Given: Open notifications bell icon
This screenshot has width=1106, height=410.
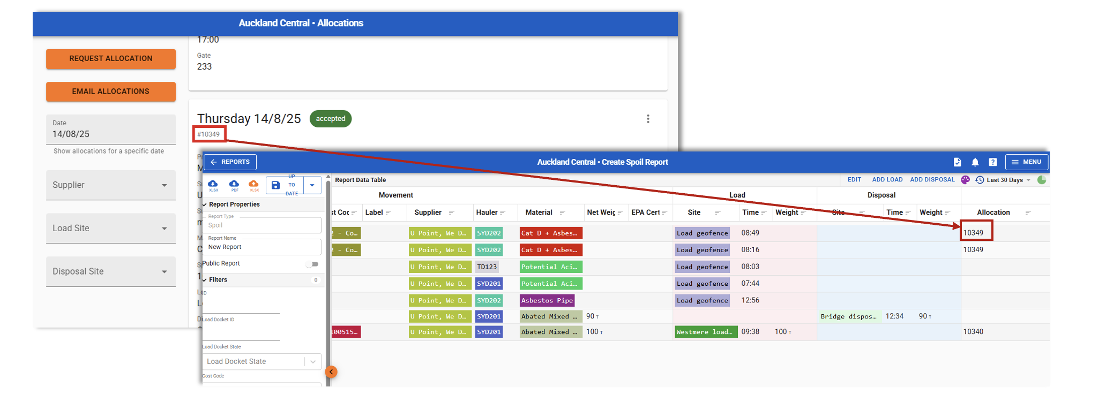Looking at the screenshot, I should pyautogui.click(x=975, y=162).
